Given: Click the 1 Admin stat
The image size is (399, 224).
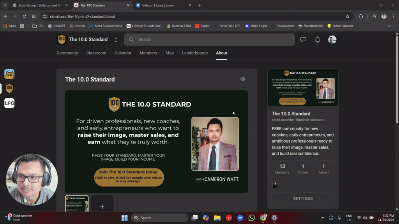Looking at the screenshot, I should (x=323, y=169).
